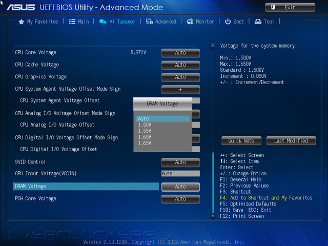Open the DRAM Voltage Auto dropdown
The image size is (328, 246).
[x=180, y=187]
